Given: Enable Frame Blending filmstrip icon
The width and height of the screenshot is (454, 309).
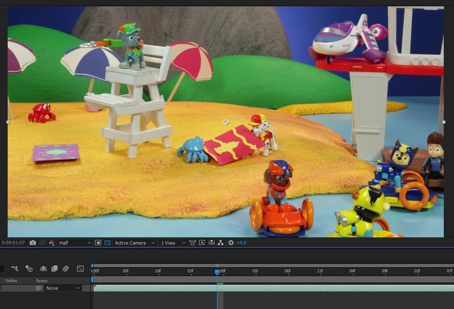Looking at the screenshot, I should [x=55, y=269].
